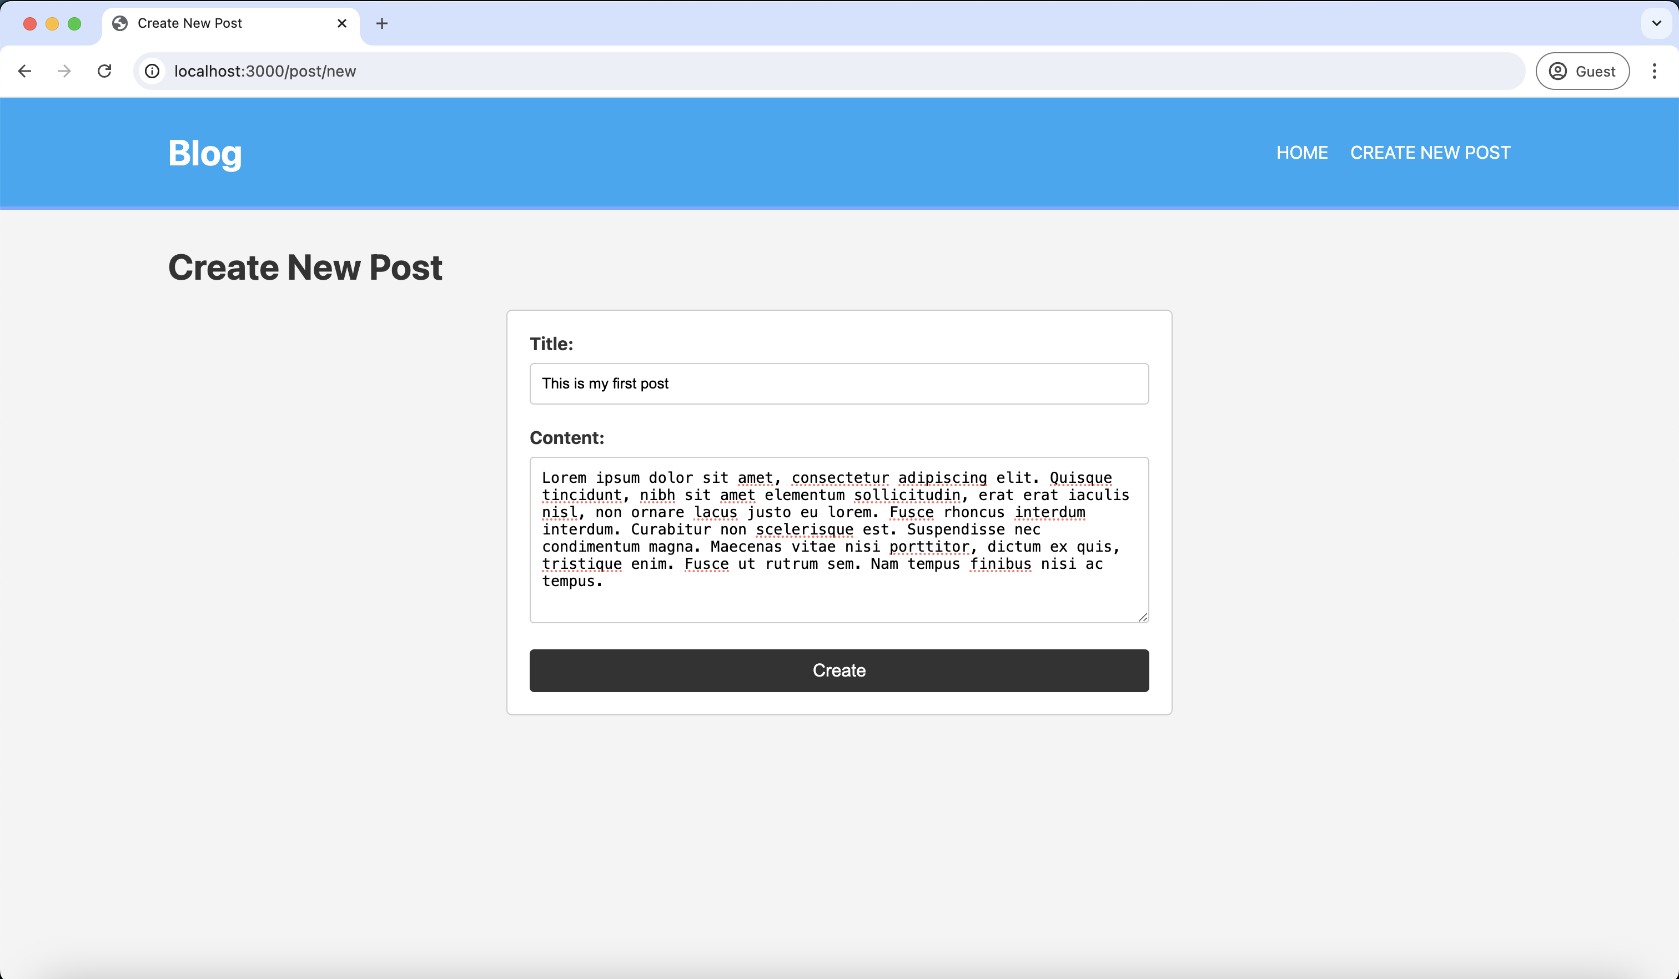
Task: Open the tab search chevron at top right
Action: [x=1655, y=23]
